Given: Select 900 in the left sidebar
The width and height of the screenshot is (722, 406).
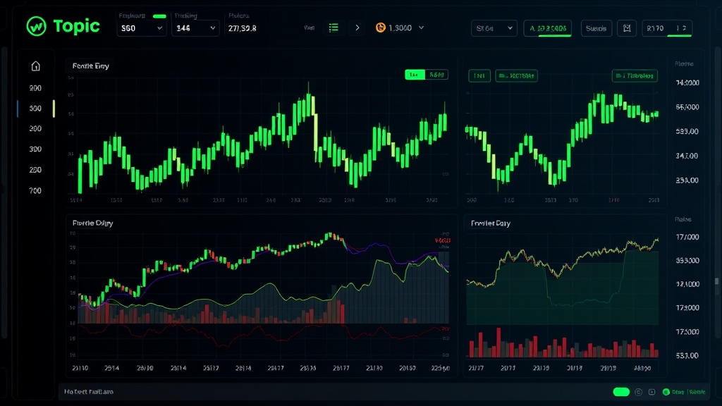Looking at the screenshot, I should [x=35, y=88].
